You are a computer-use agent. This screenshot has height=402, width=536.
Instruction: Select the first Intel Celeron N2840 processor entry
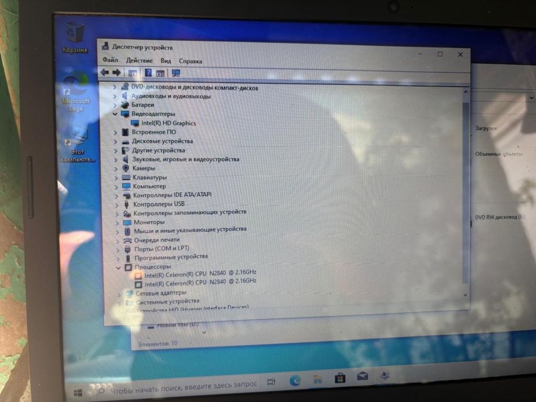coord(200,273)
